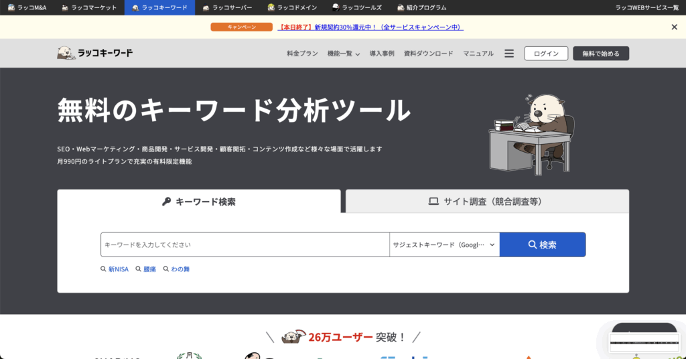Expand the 機能一覧 dropdown menu

tap(344, 54)
